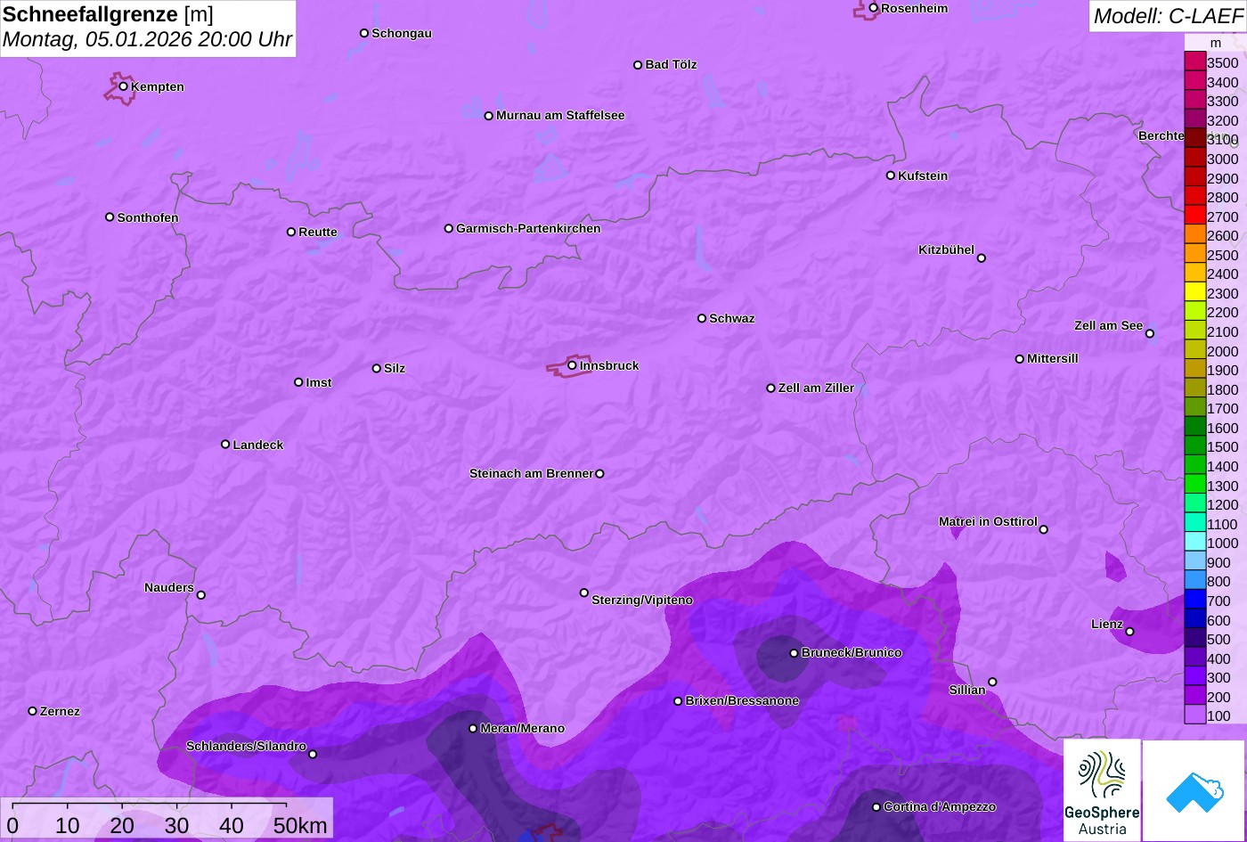The height and width of the screenshot is (842, 1247).
Task: Select the Reutte marker dot
Action: click(291, 232)
